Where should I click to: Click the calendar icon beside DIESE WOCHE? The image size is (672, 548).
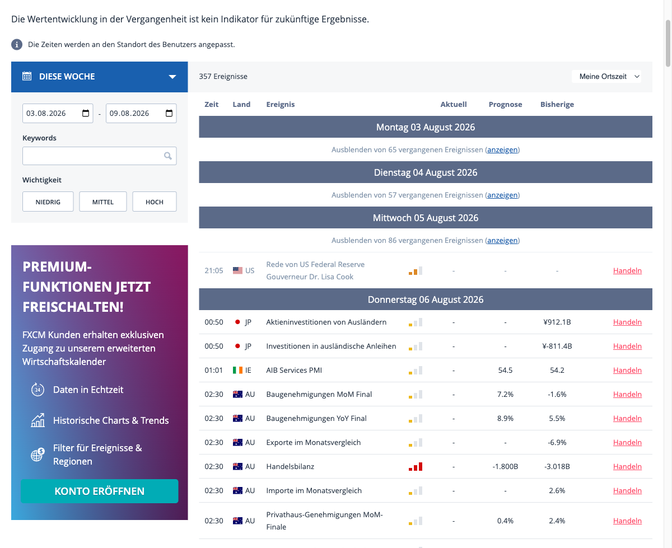pos(27,76)
